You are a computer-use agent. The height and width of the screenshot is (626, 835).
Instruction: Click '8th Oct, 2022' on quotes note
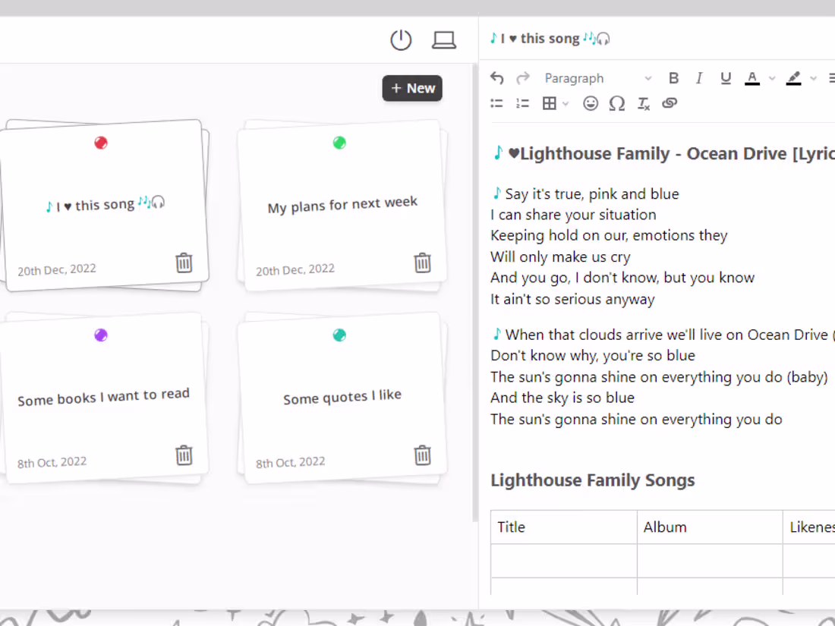pos(290,462)
